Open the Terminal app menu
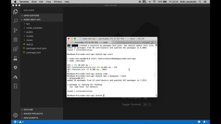This screenshot has height=124, width=221. coord(24,2)
